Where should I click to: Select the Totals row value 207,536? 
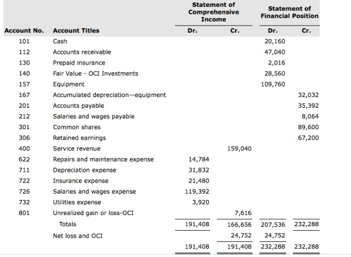pyautogui.click(x=273, y=225)
